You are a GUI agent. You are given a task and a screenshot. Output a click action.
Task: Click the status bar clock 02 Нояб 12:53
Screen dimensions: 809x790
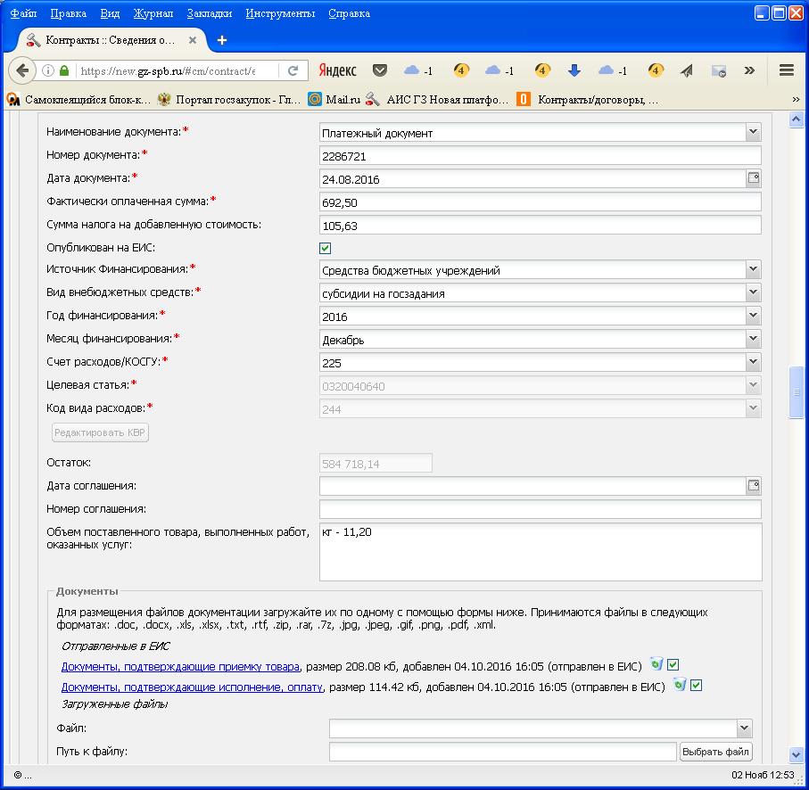tap(763, 775)
